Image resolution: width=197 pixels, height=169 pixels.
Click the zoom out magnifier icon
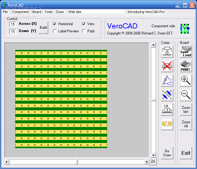186,95
